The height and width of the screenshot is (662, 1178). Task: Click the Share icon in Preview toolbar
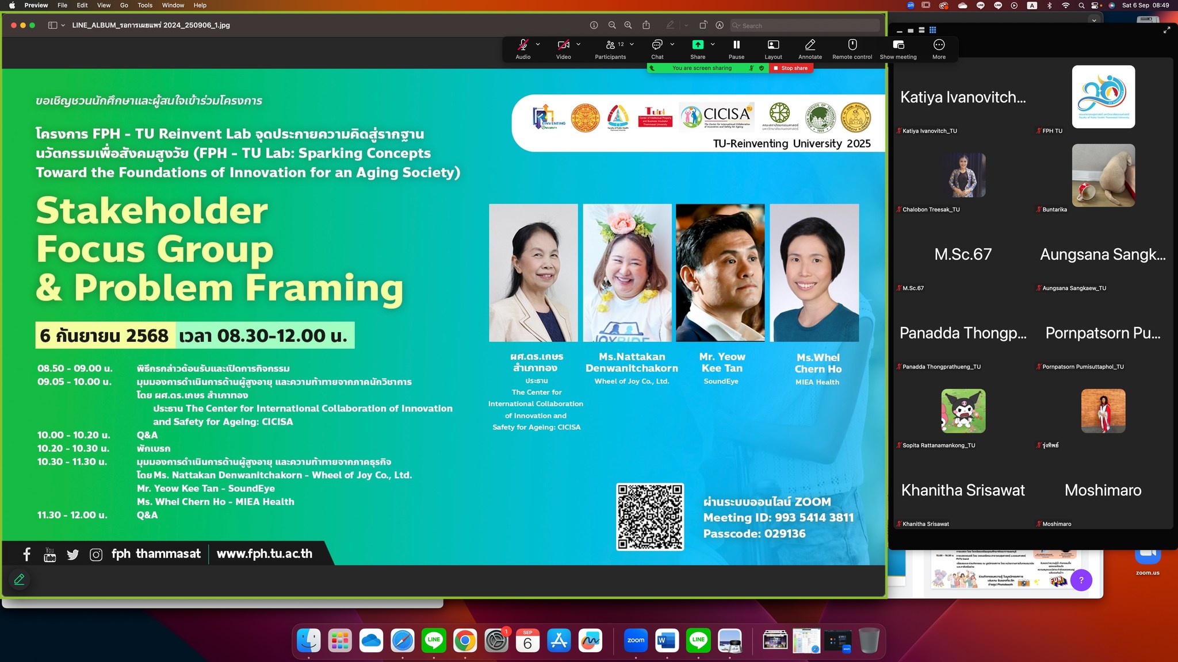(646, 25)
